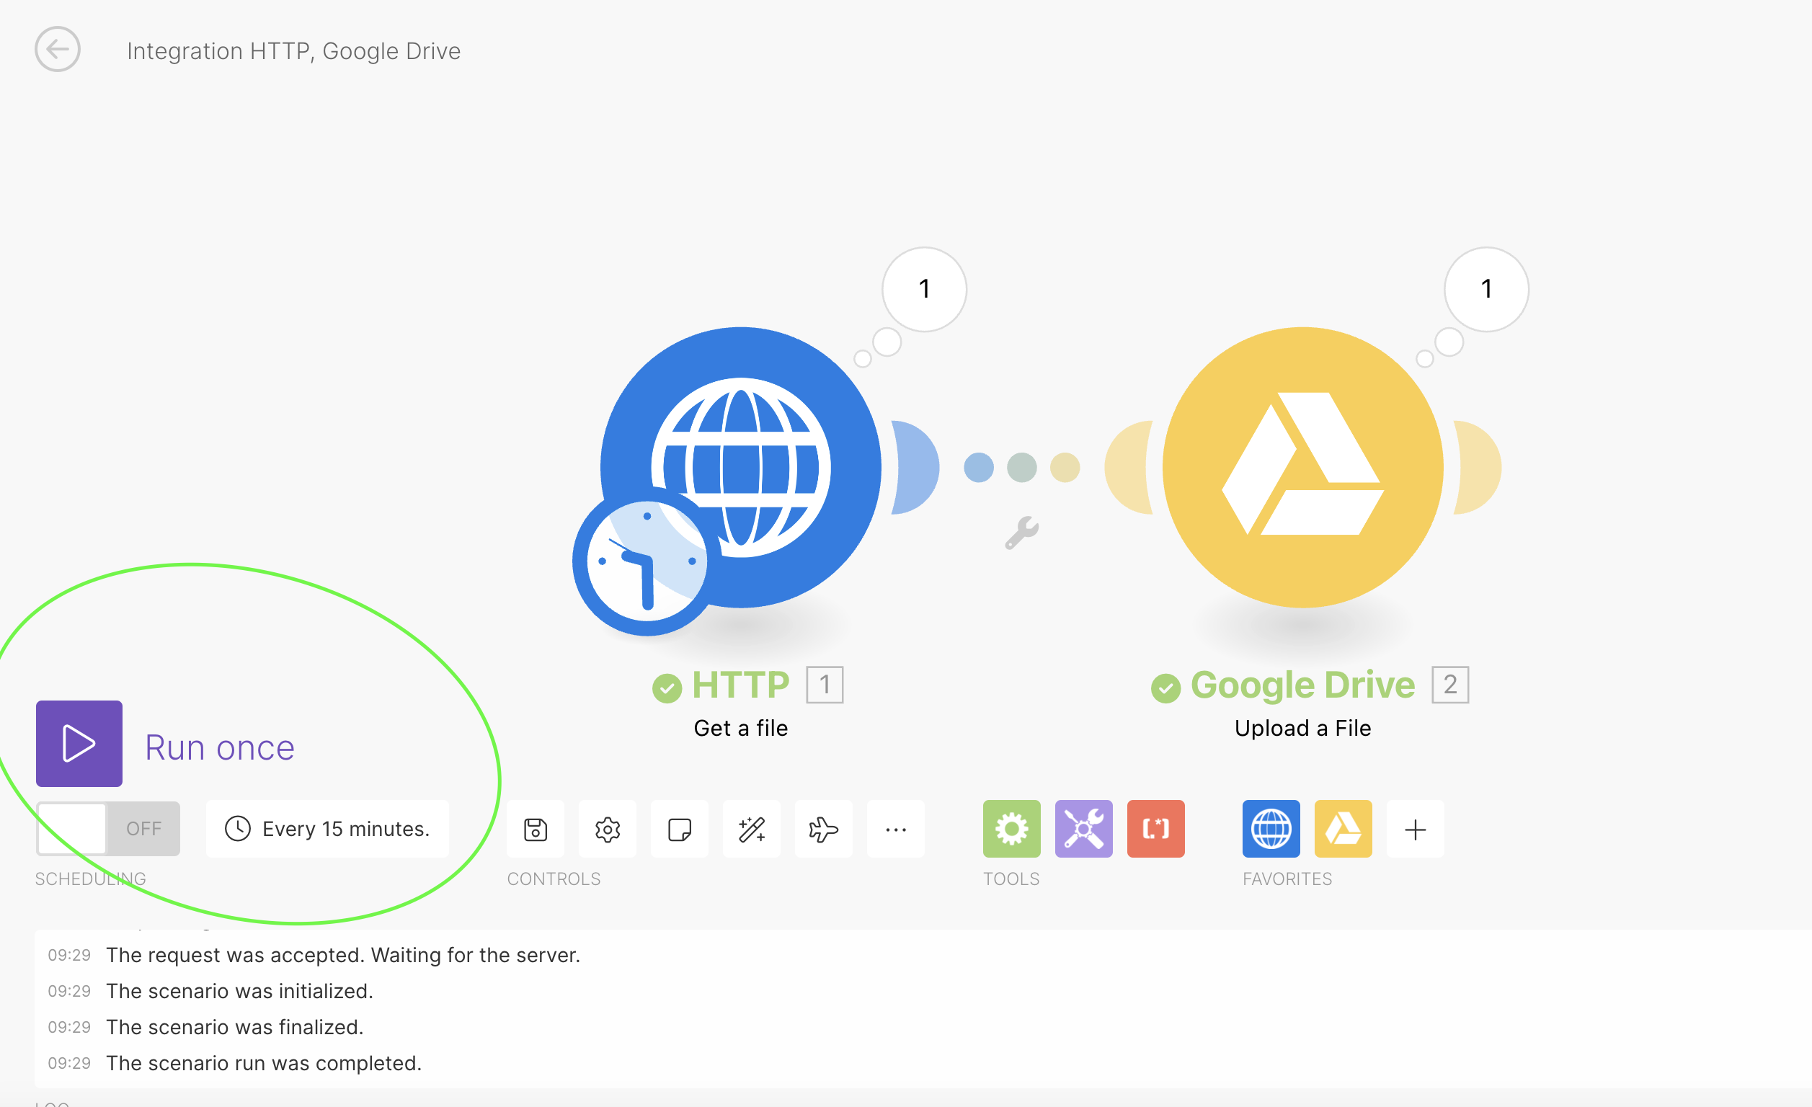Image resolution: width=1812 pixels, height=1107 pixels.
Task: Click the scenario title Integration HTTP, Google Drive
Action: [293, 50]
